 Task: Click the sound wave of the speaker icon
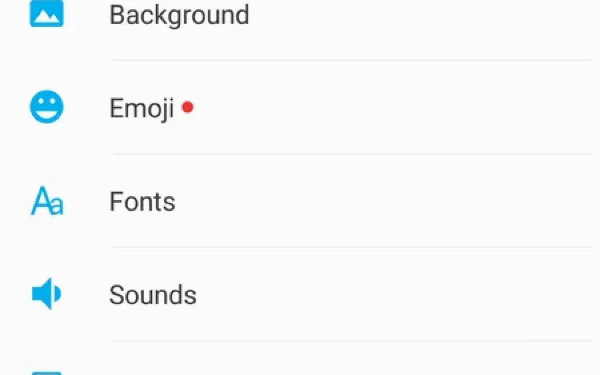[58, 294]
